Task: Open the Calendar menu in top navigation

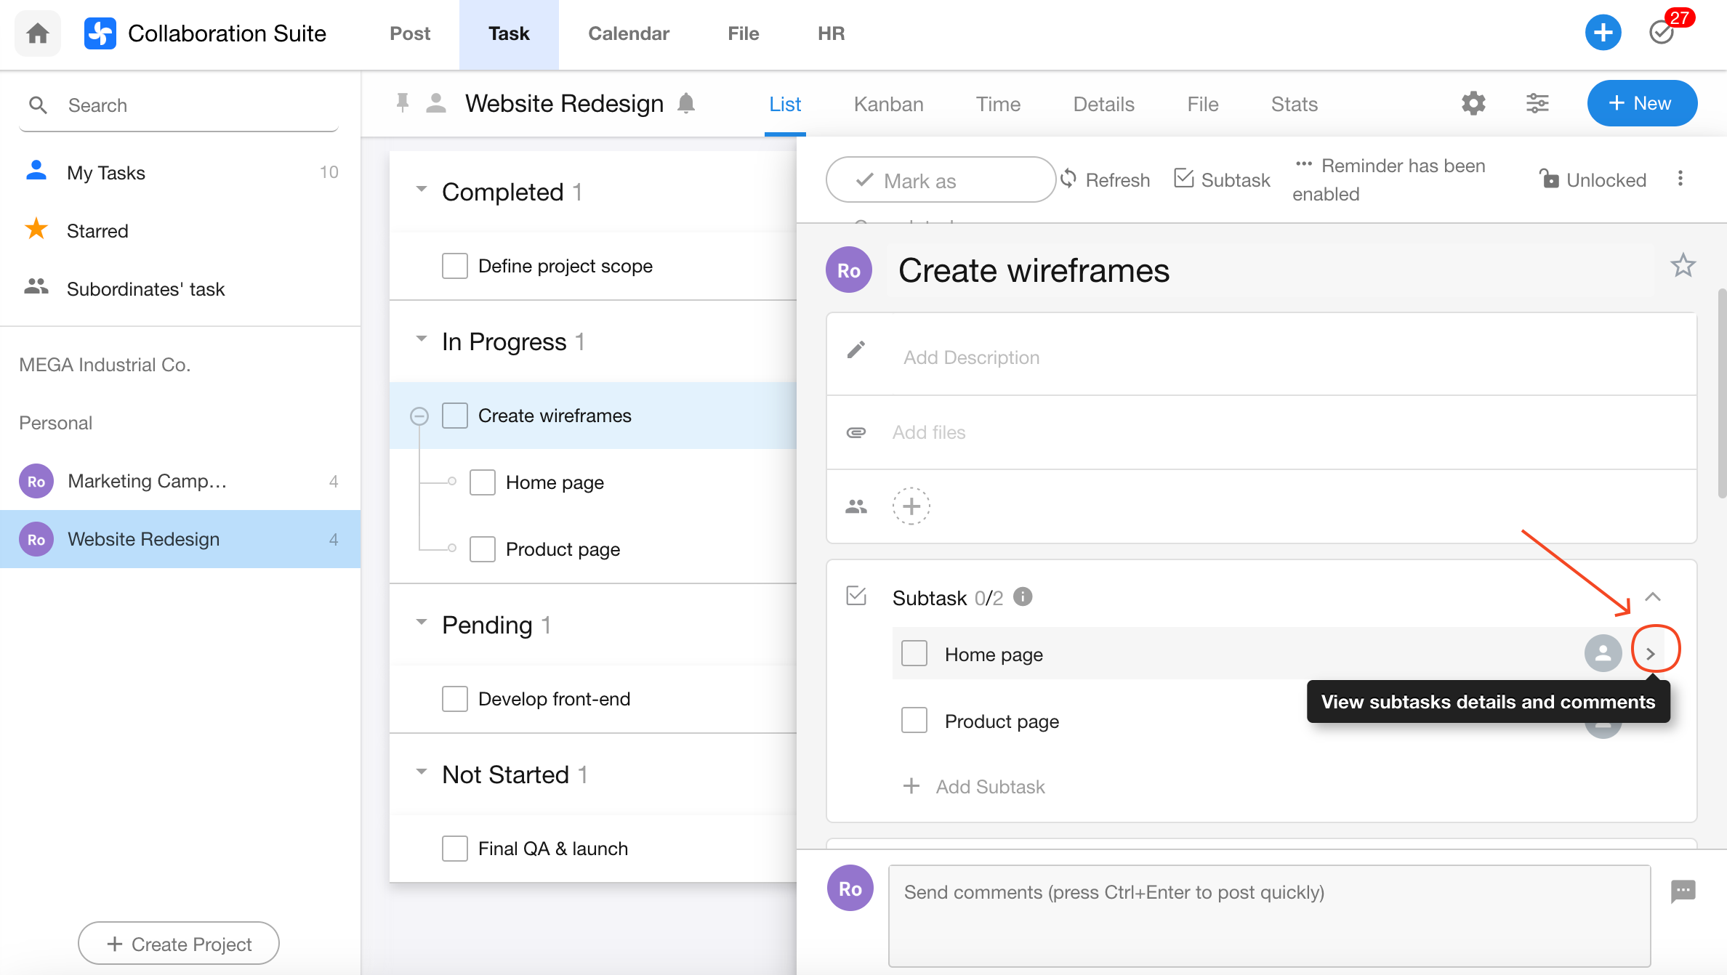Action: coord(628,33)
